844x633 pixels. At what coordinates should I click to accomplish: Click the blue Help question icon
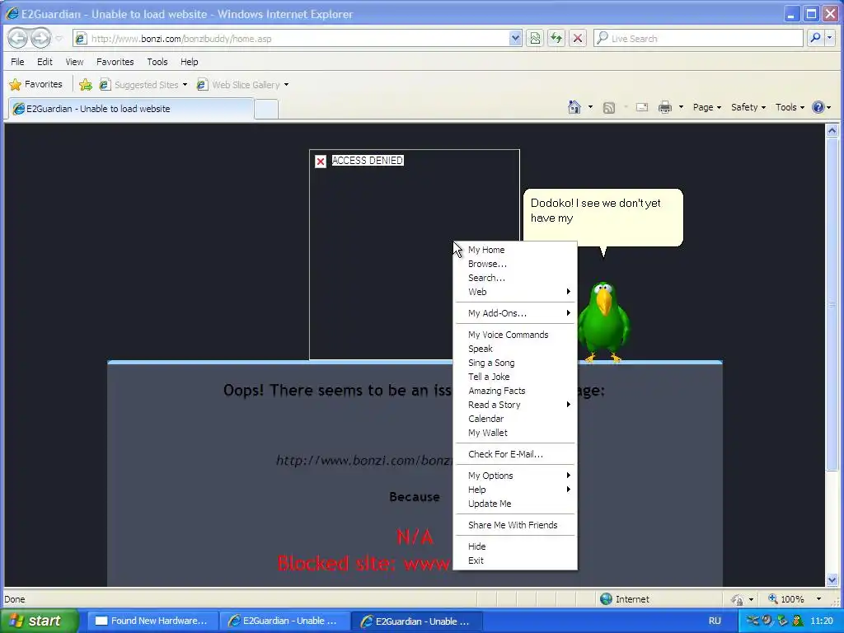(818, 107)
